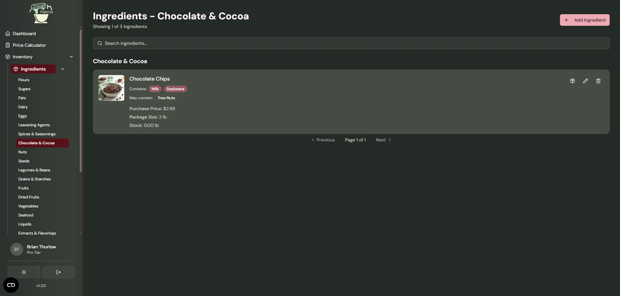
Task: Click the Add Ingredient button
Action: pyautogui.click(x=584, y=20)
